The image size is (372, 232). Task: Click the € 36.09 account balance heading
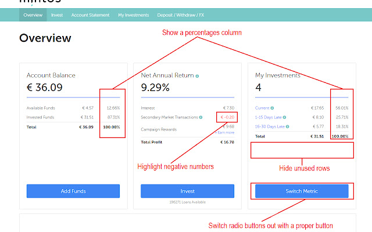[44, 88]
